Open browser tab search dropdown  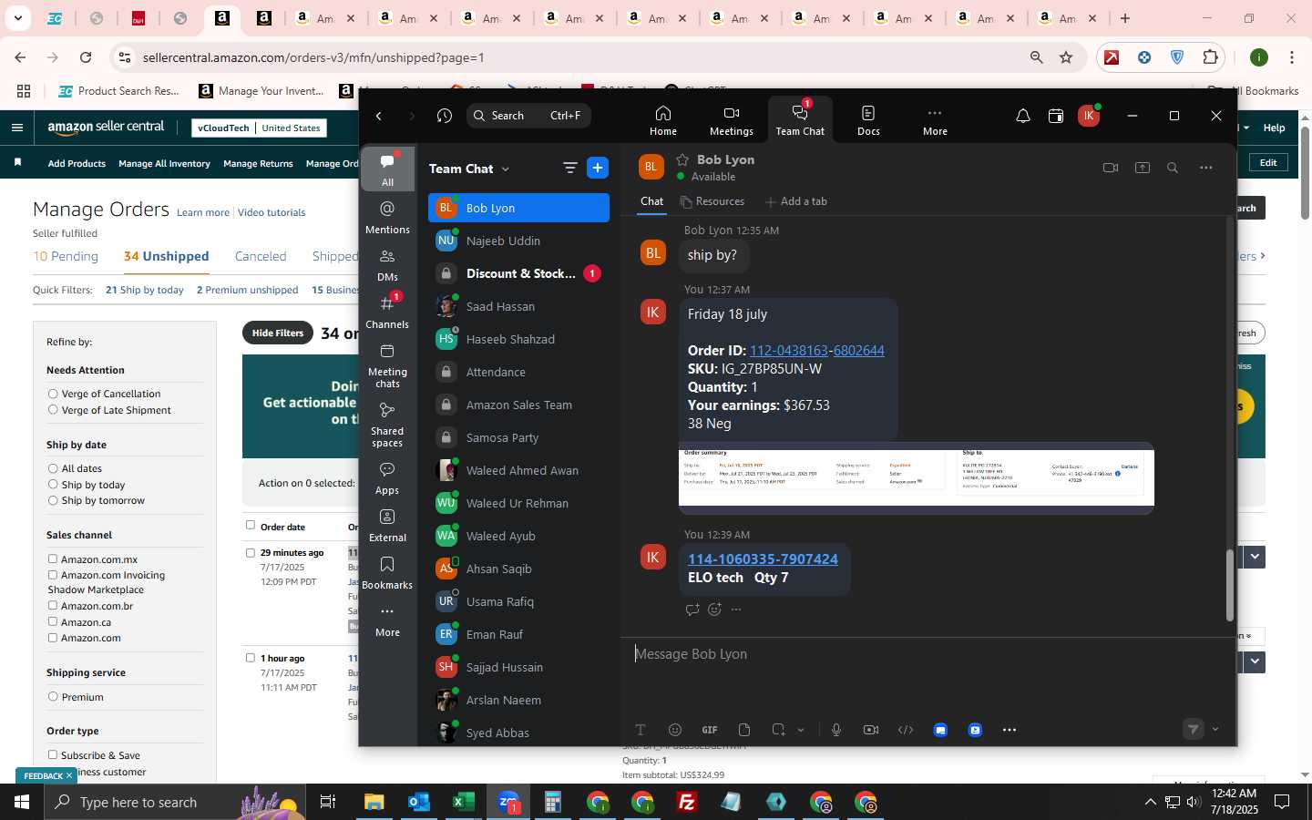pyautogui.click(x=17, y=18)
